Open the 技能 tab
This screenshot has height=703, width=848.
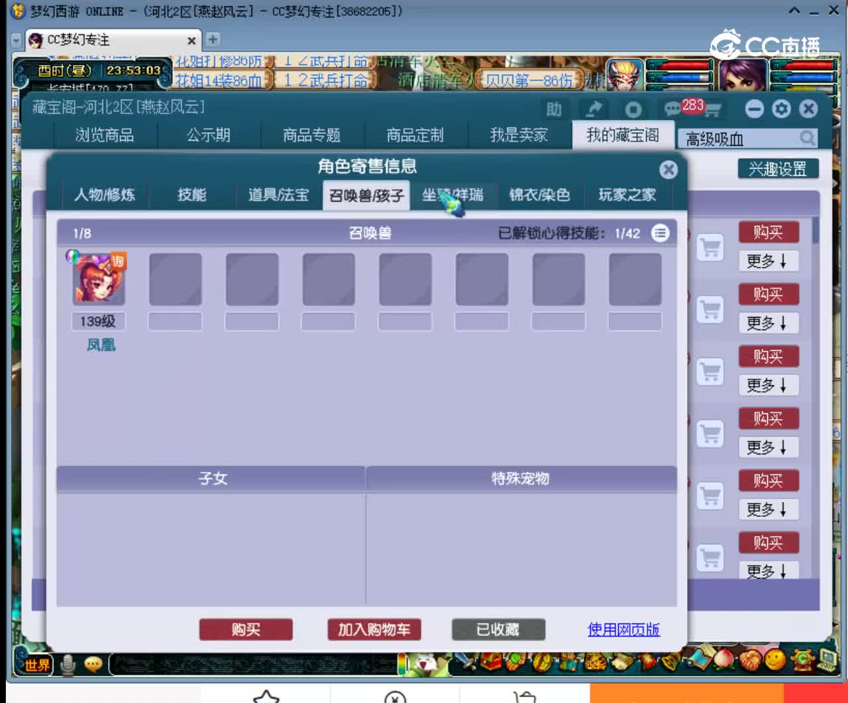point(192,195)
